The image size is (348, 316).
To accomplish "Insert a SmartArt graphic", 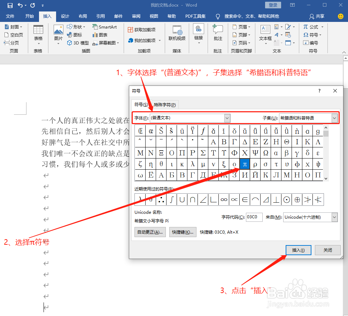I will [x=105, y=27].
